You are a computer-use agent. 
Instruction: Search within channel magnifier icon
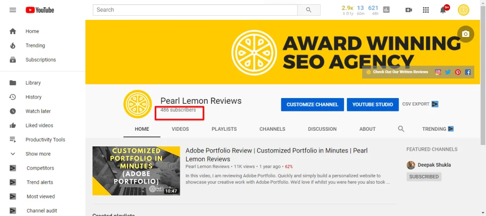[x=401, y=129]
